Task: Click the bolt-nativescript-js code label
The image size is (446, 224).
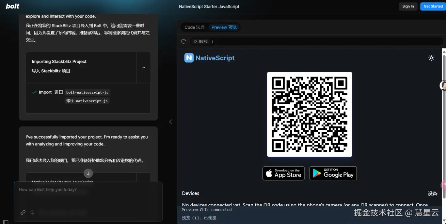Action: pyautogui.click(x=87, y=93)
